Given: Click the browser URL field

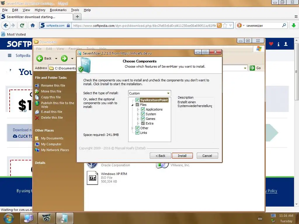Looking at the screenshot, I should pyautogui.click(x=144, y=26).
